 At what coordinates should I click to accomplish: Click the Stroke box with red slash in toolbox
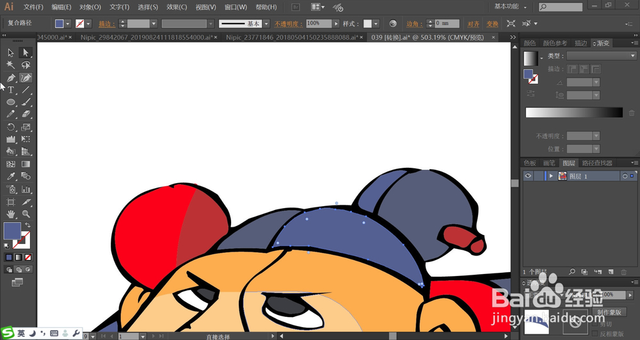26,244
